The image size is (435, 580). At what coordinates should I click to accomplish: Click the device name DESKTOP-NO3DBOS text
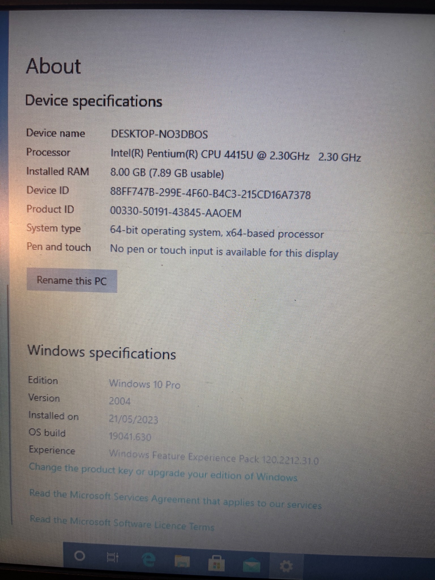159,134
